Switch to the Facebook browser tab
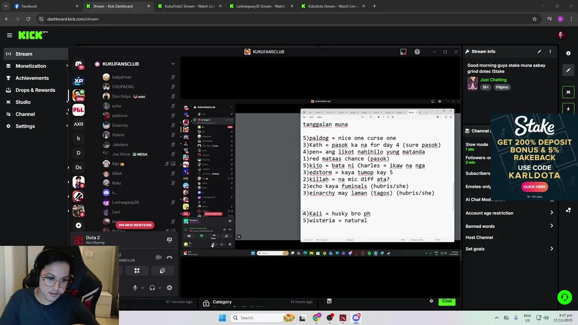This screenshot has width=578, height=325. tap(47, 6)
